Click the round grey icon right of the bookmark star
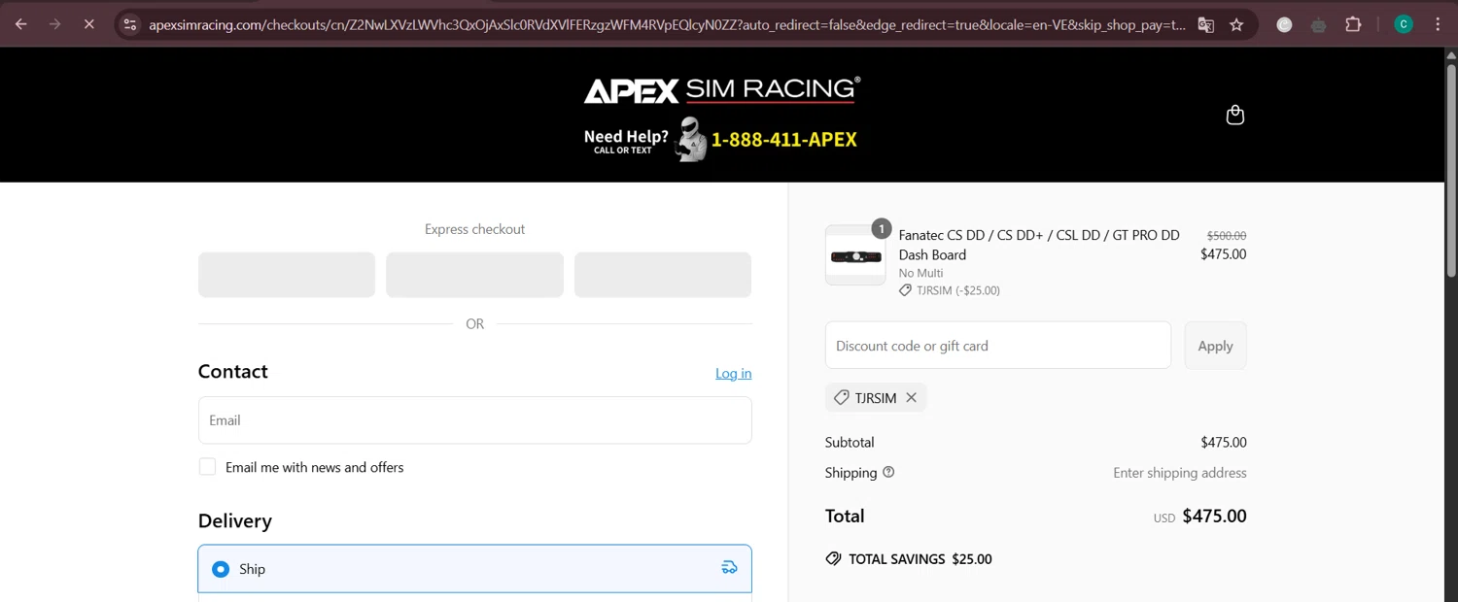The image size is (1458, 602). [x=1285, y=25]
